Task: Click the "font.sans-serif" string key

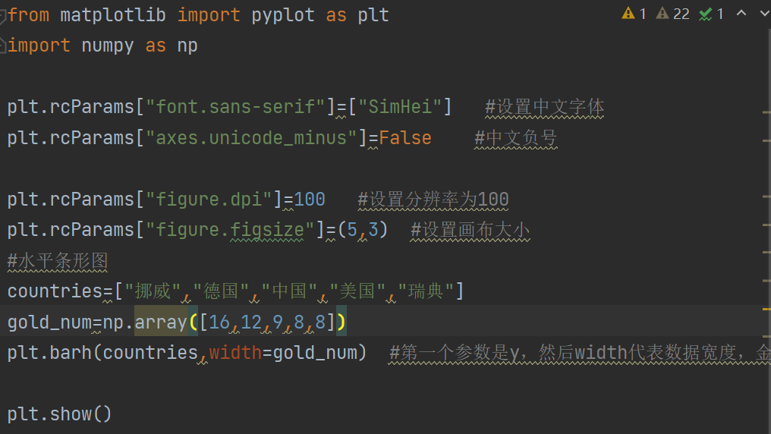Action: (235, 107)
